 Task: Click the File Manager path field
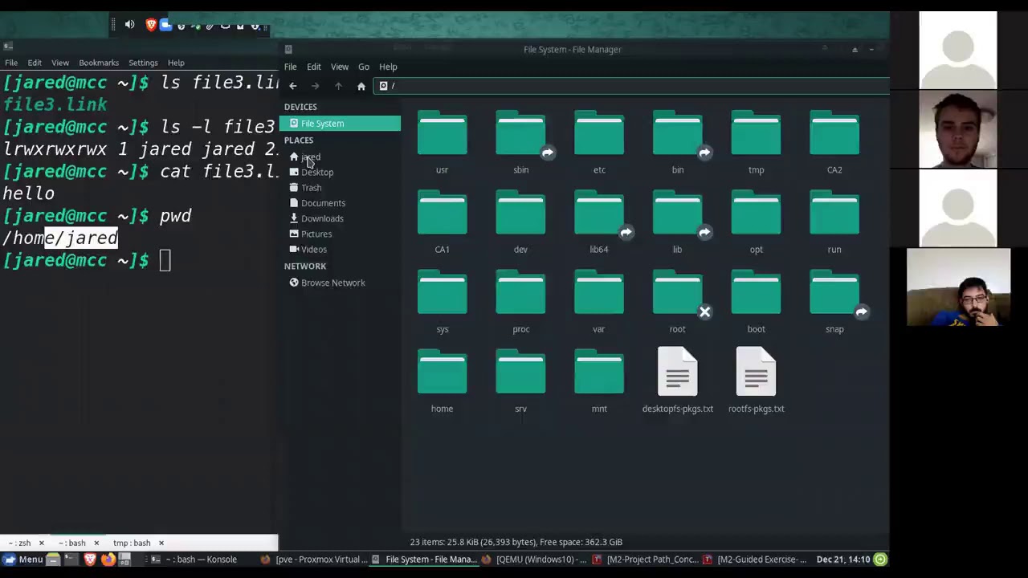click(x=632, y=86)
